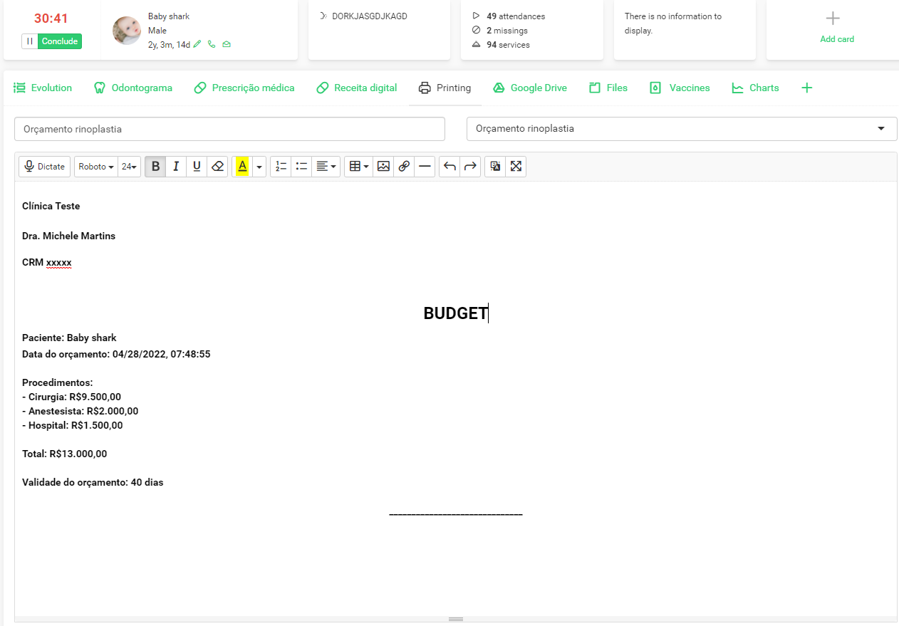Image resolution: width=899 pixels, height=626 pixels.
Task: Click the Anestesista: R$2.000,00 line
Action: (80, 411)
